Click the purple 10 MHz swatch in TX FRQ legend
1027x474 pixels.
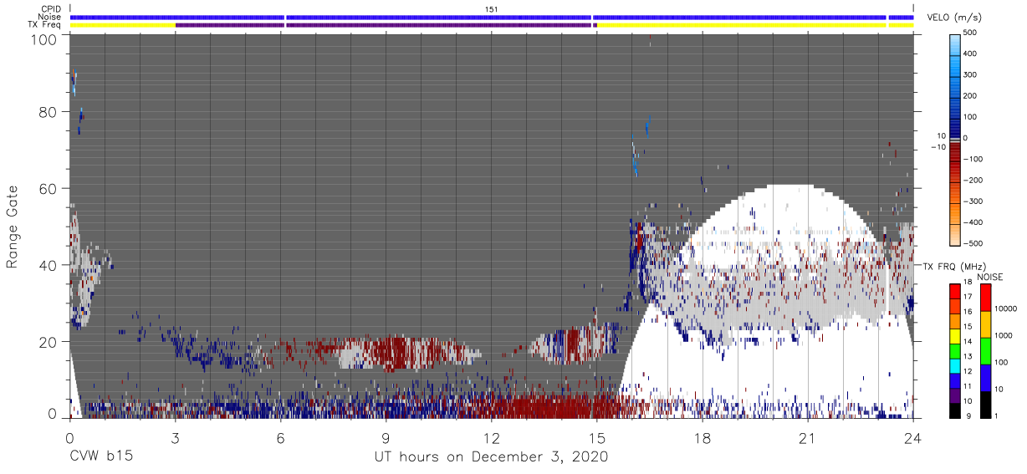pos(955,395)
